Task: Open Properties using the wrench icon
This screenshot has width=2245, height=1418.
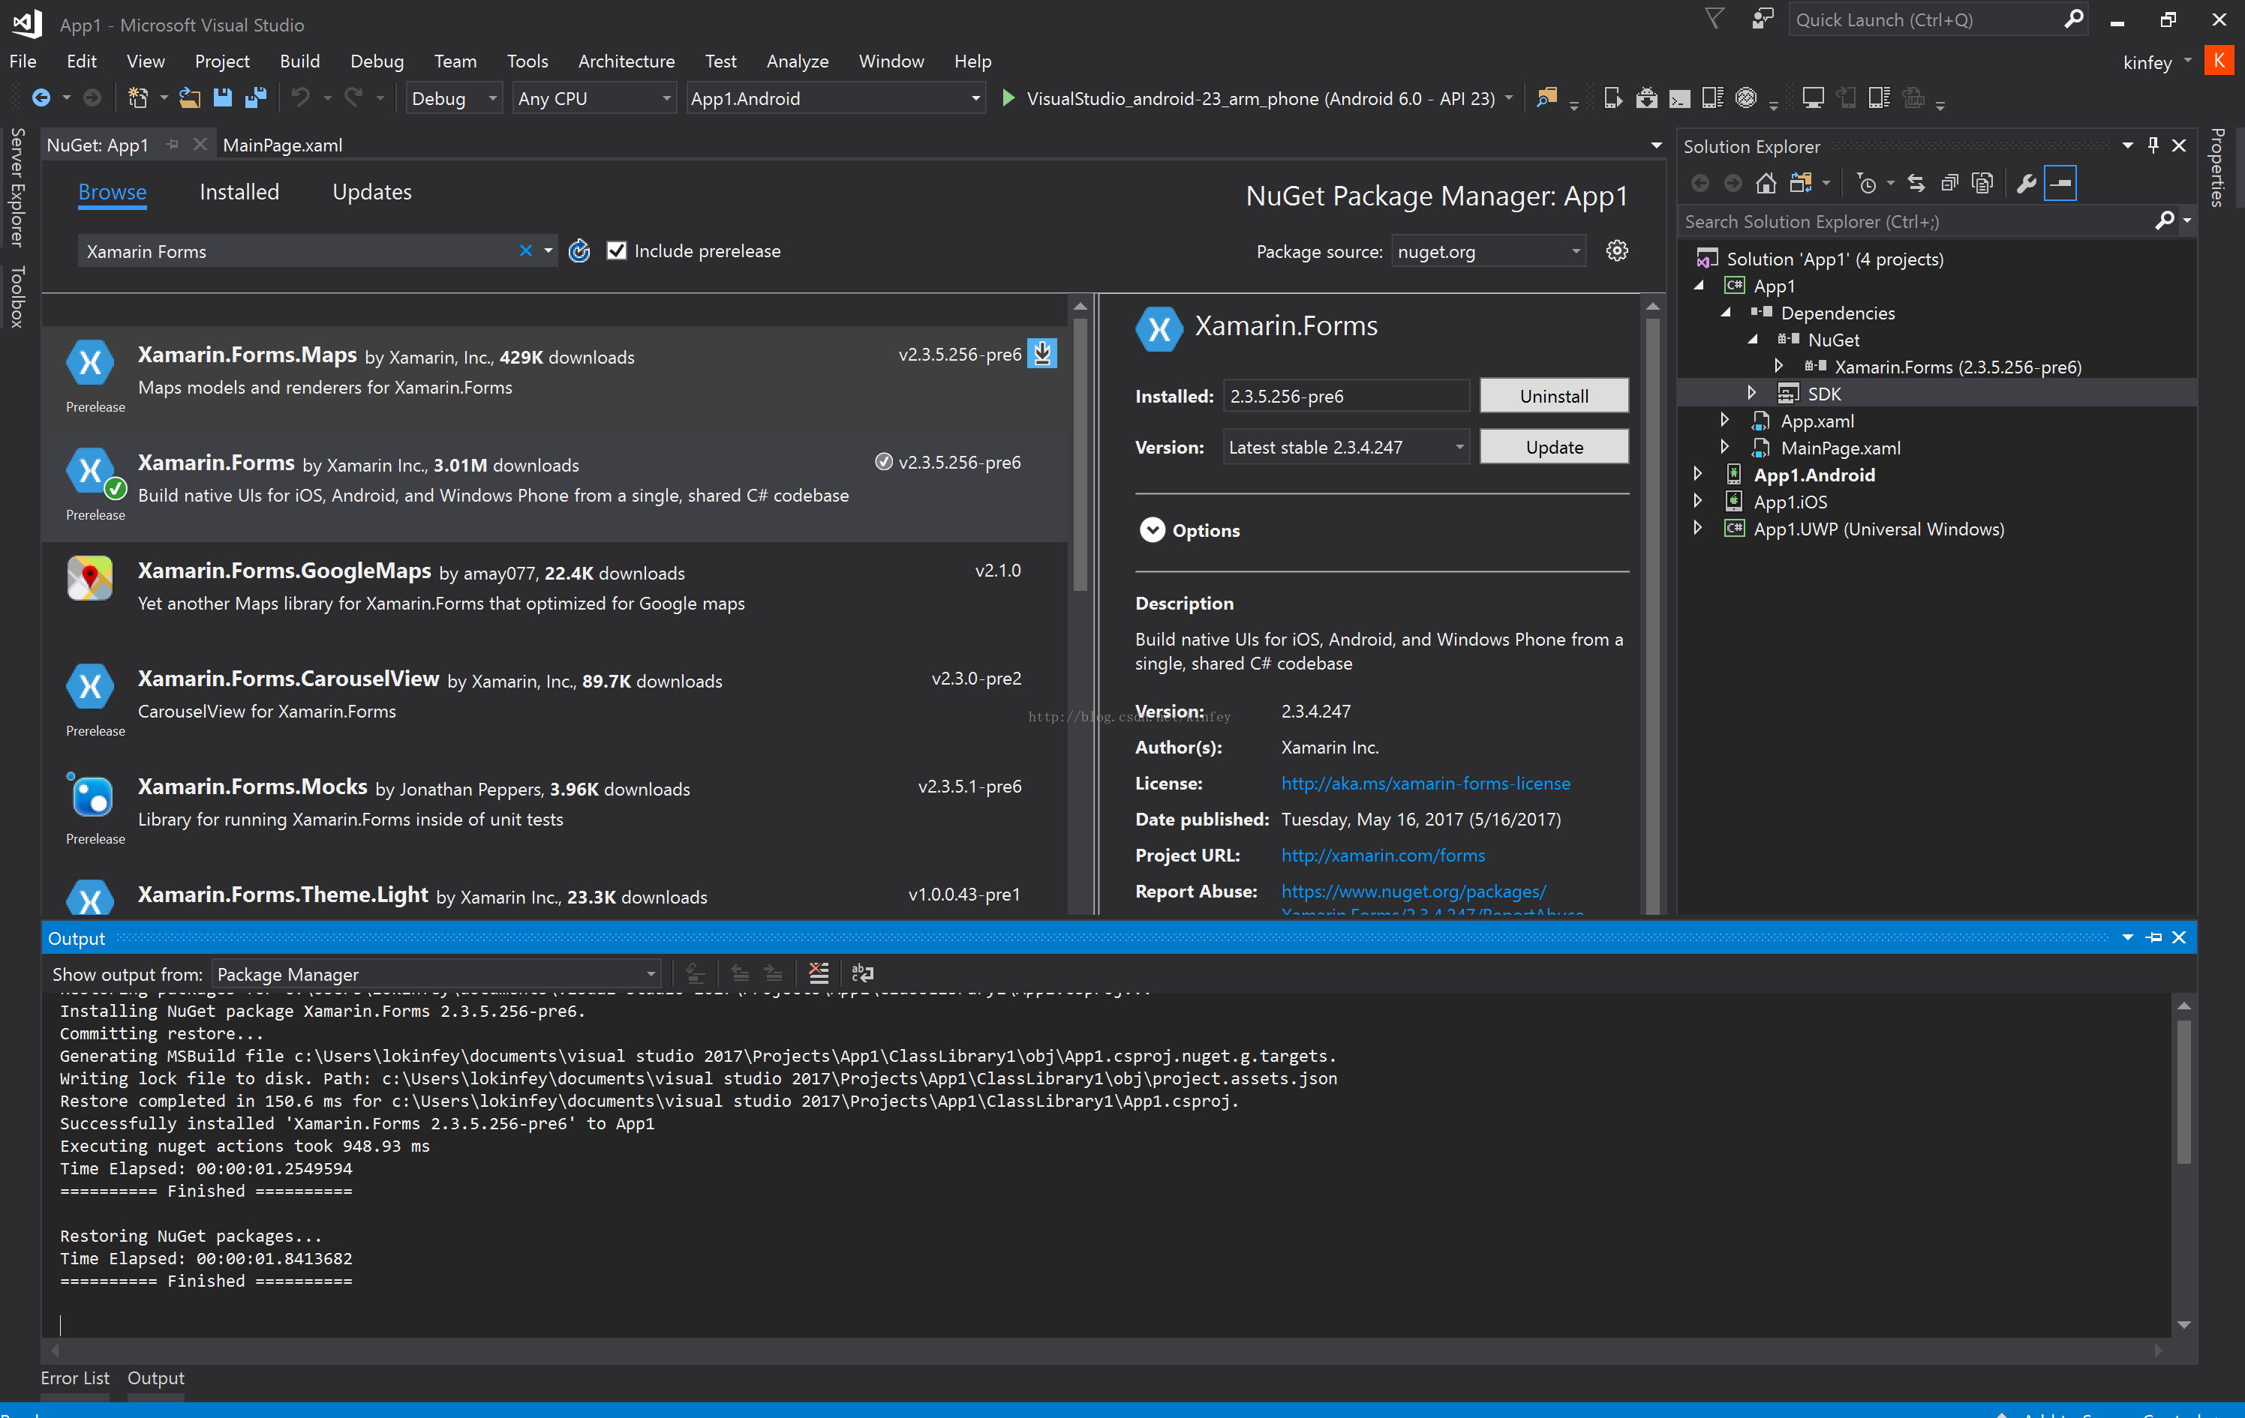Action: pyautogui.click(x=2026, y=184)
